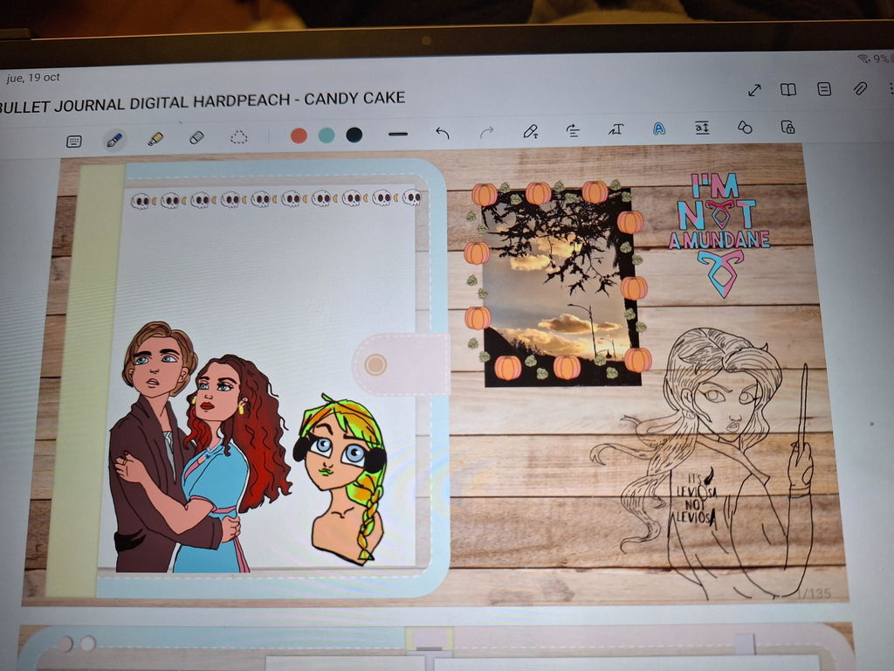Image resolution: width=894 pixels, height=671 pixels.
Task: Pick the coral red pen color
Action: point(299,135)
